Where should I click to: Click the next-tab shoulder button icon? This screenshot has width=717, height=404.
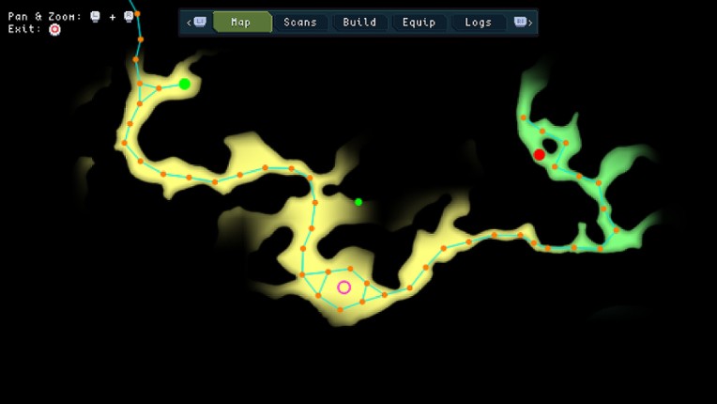(x=520, y=22)
